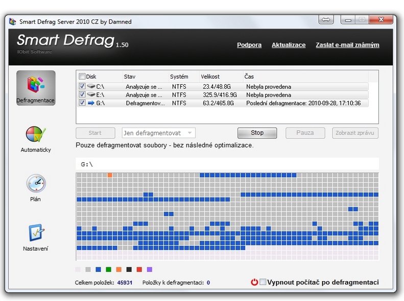The image size is (404, 301).
Task: Click NTFS cell in G:\ row
Action: (179, 103)
